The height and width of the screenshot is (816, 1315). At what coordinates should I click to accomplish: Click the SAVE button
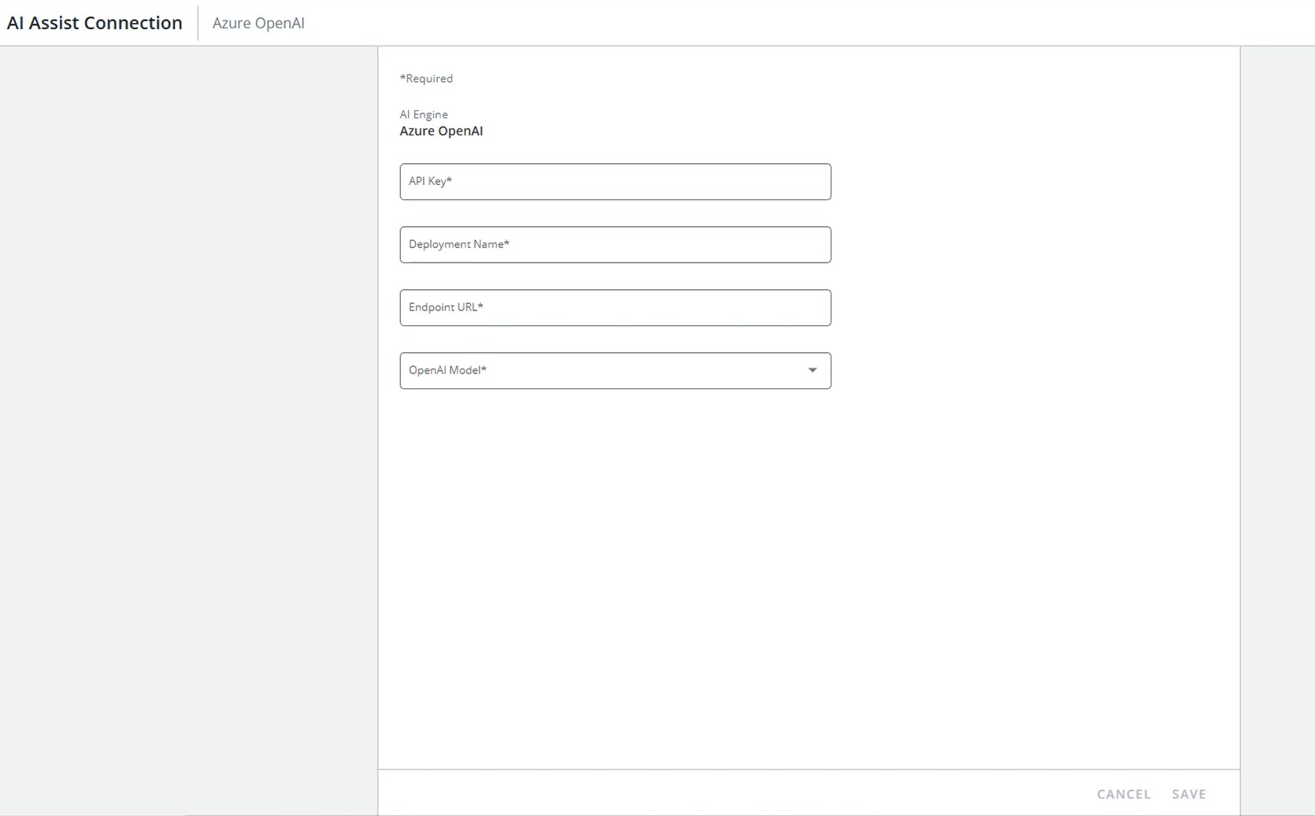click(1189, 794)
